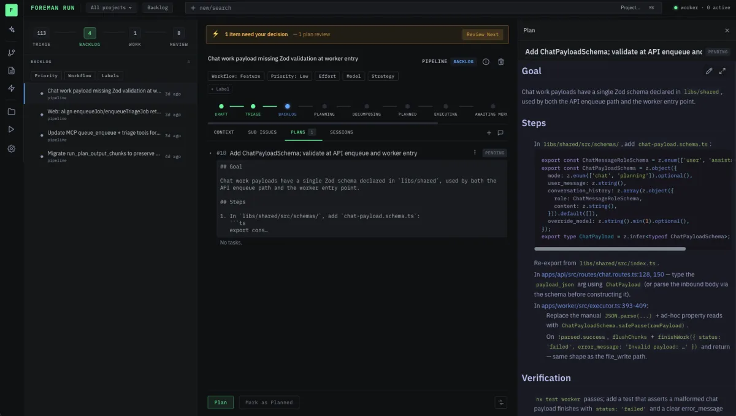Click the info circle icon beside PIPELINE BACKLOG

(486, 61)
